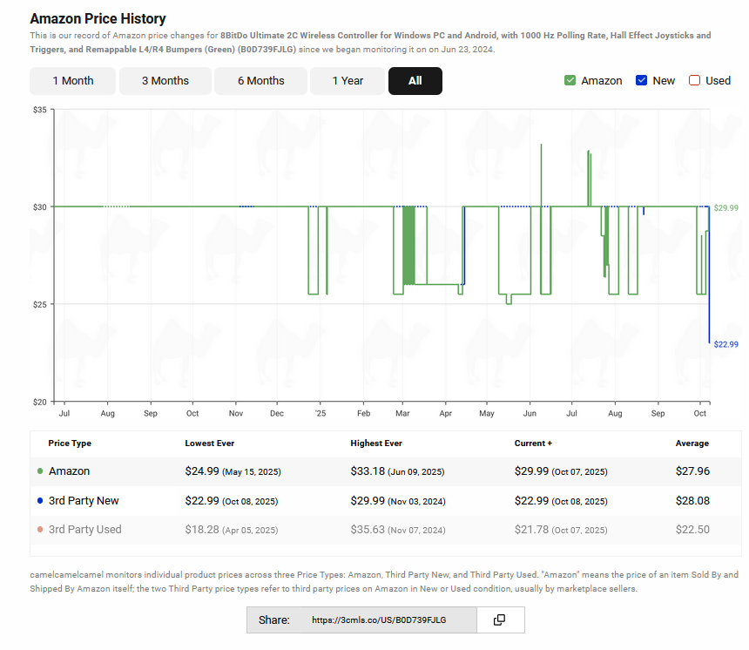Select the 1 Month time range
This screenshot has height=650, width=749.
point(73,80)
